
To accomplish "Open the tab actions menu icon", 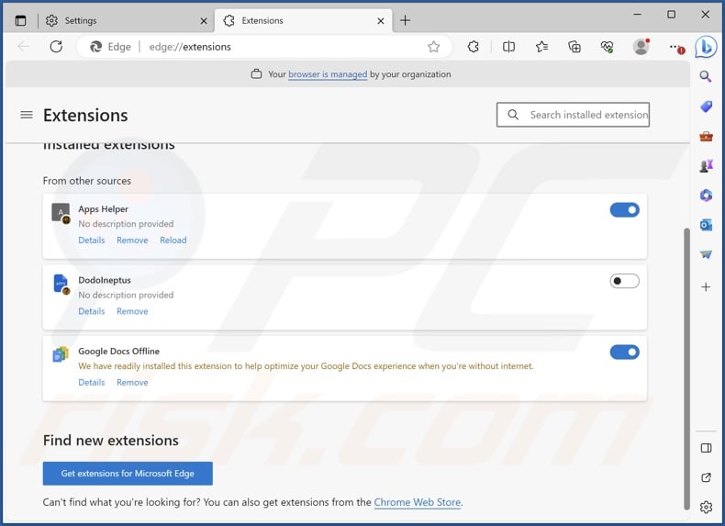I will tap(20, 20).
